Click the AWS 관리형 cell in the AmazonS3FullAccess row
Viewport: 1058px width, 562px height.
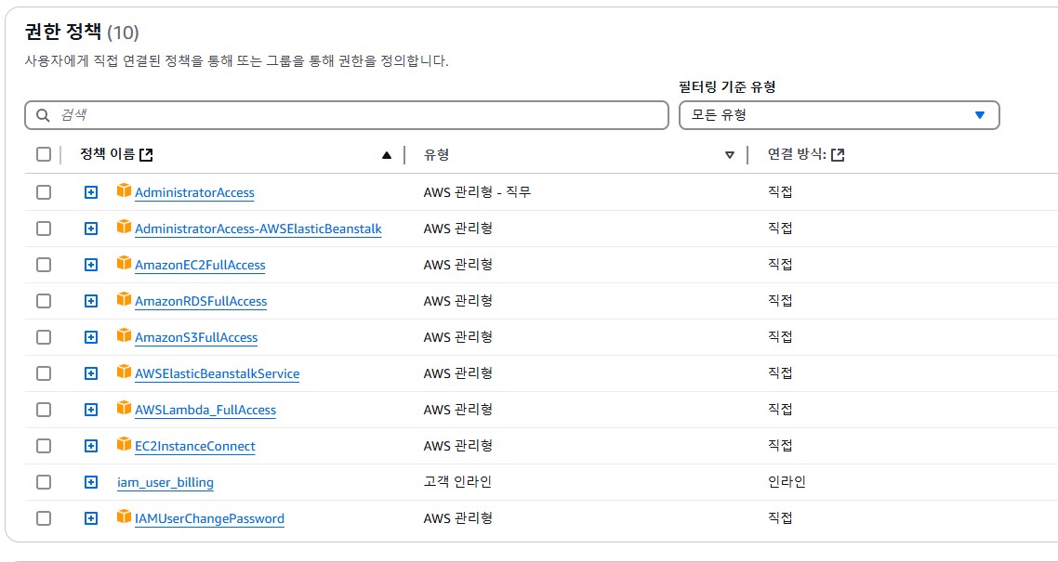(458, 337)
